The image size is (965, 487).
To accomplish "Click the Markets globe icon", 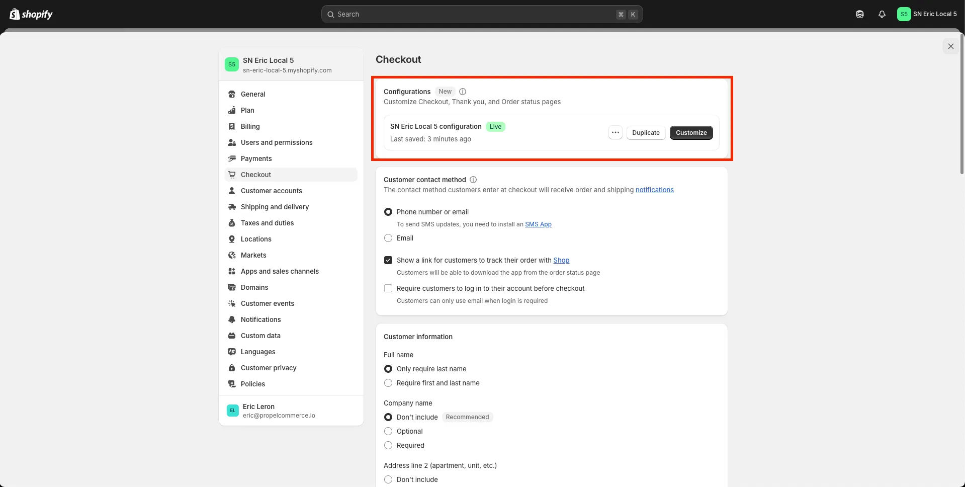I will pyautogui.click(x=232, y=255).
